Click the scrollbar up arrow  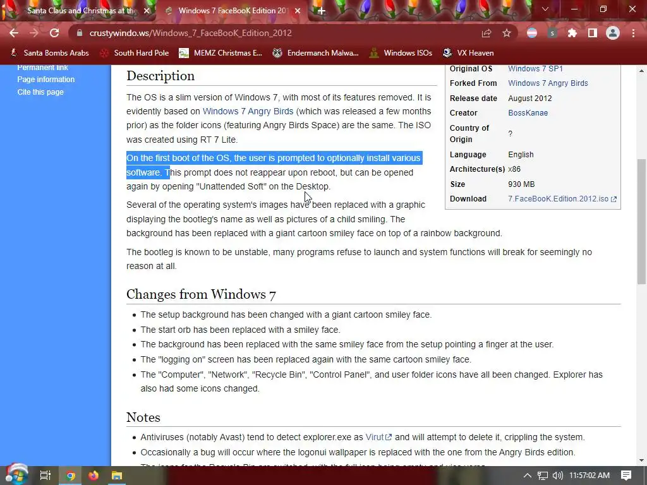(641, 71)
